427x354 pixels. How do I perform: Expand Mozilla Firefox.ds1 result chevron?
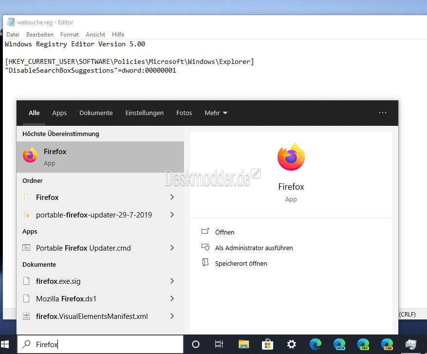coord(172,298)
